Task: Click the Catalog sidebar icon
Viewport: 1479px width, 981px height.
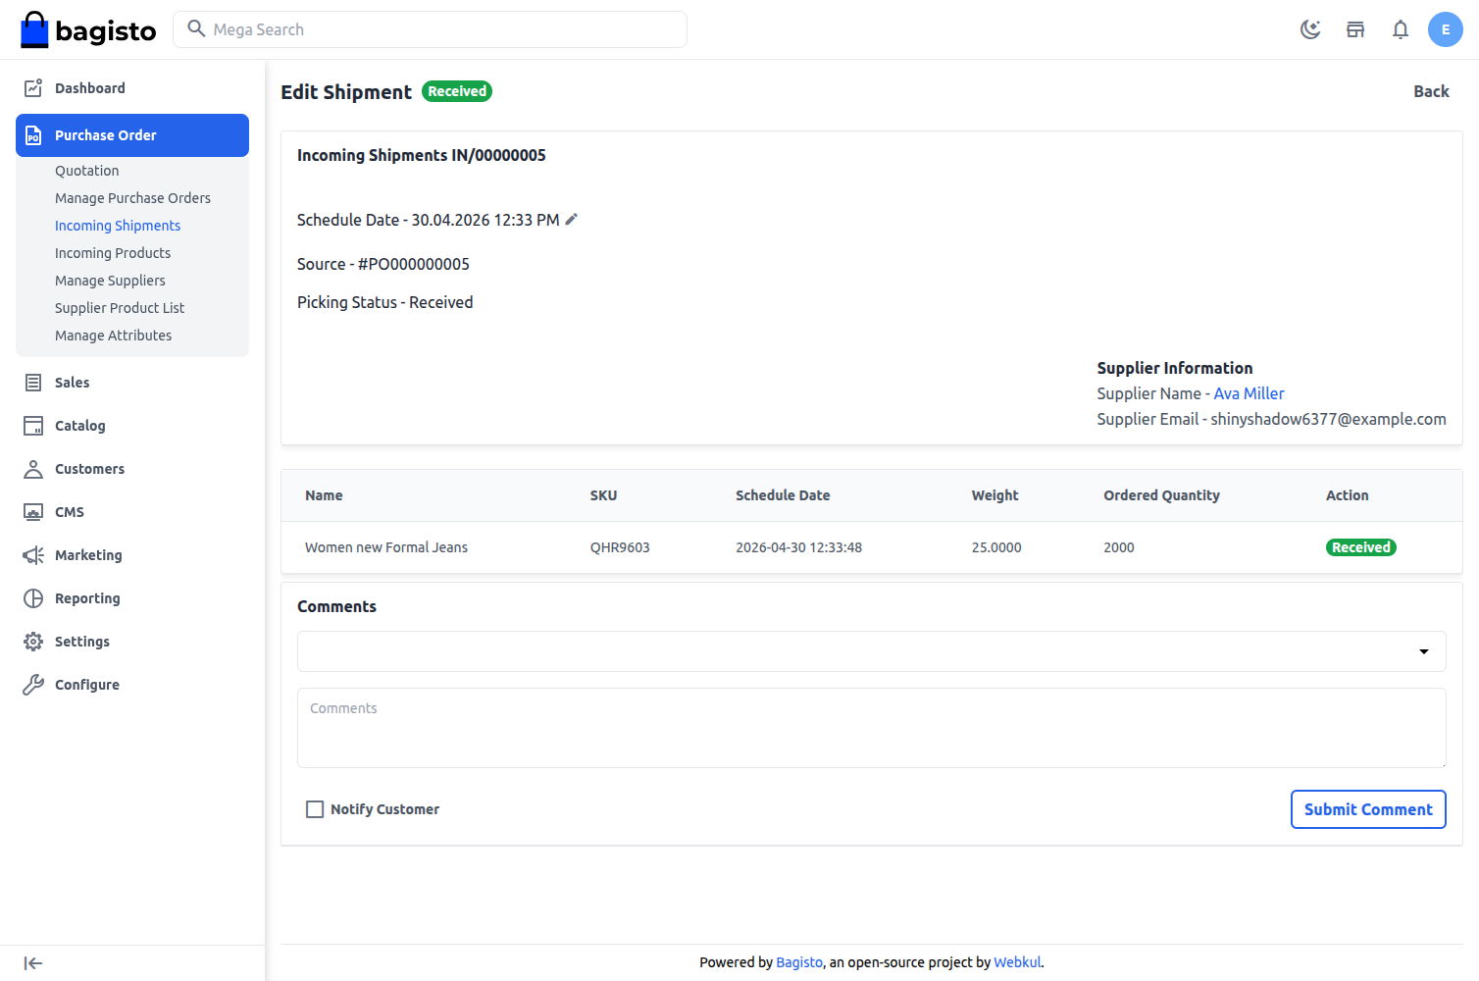Action: (x=33, y=425)
